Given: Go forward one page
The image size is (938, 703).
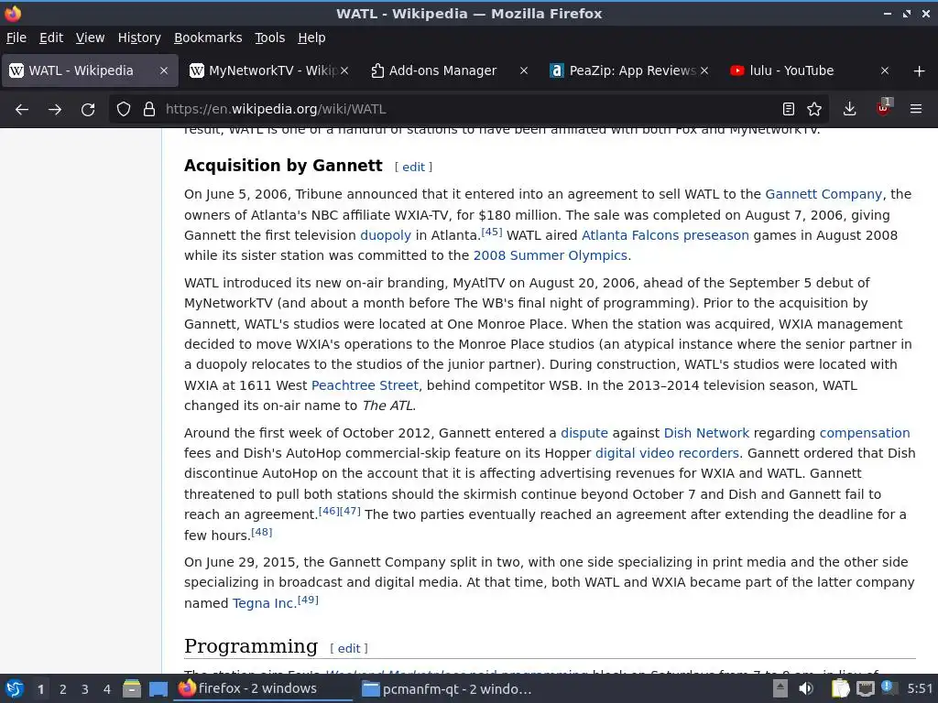Looking at the screenshot, I should pyautogui.click(x=54, y=110).
